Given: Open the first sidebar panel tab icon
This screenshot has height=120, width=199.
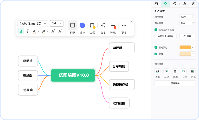Looking at the screenshot, I should tap(156, 4).
